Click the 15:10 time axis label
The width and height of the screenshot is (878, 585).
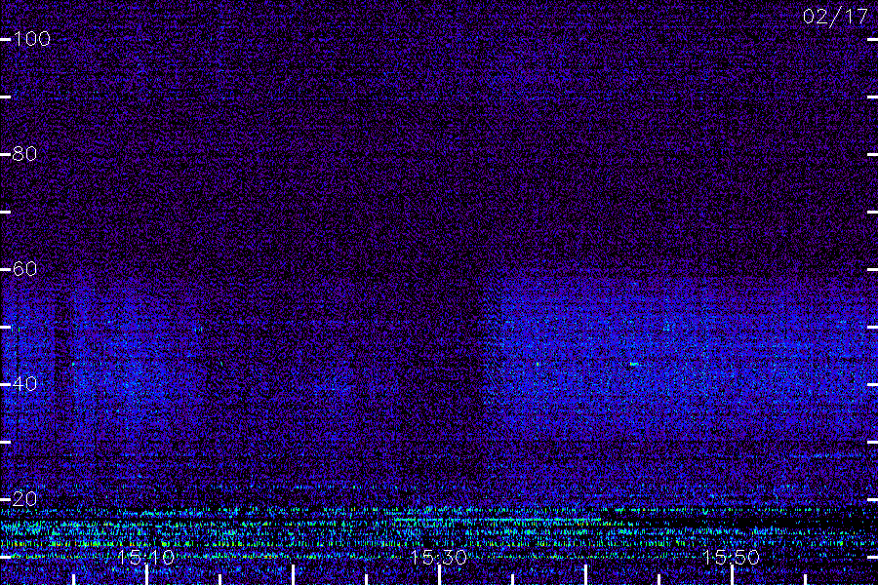(146, 558)
